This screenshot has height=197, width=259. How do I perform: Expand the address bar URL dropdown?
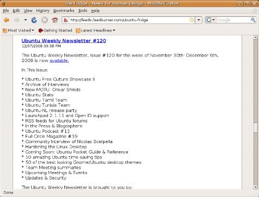pos(198,20)
